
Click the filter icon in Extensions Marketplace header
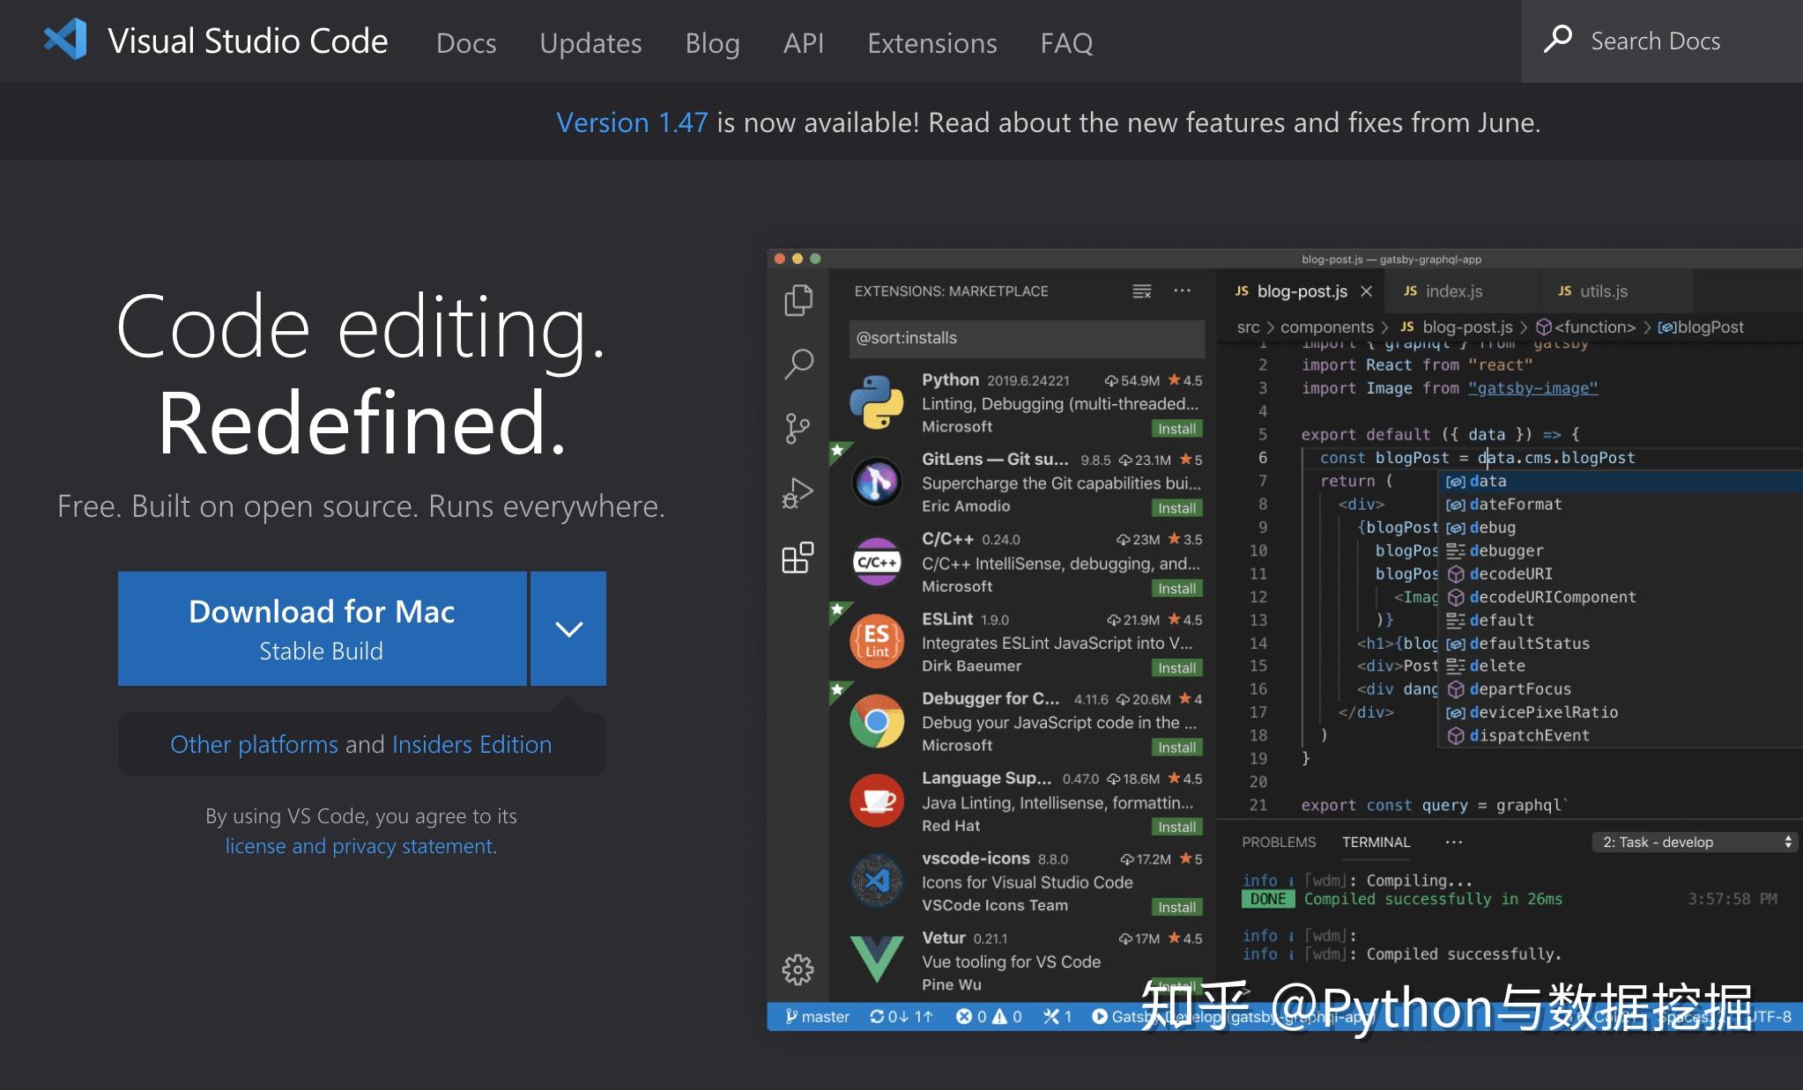click(1142, 291)
